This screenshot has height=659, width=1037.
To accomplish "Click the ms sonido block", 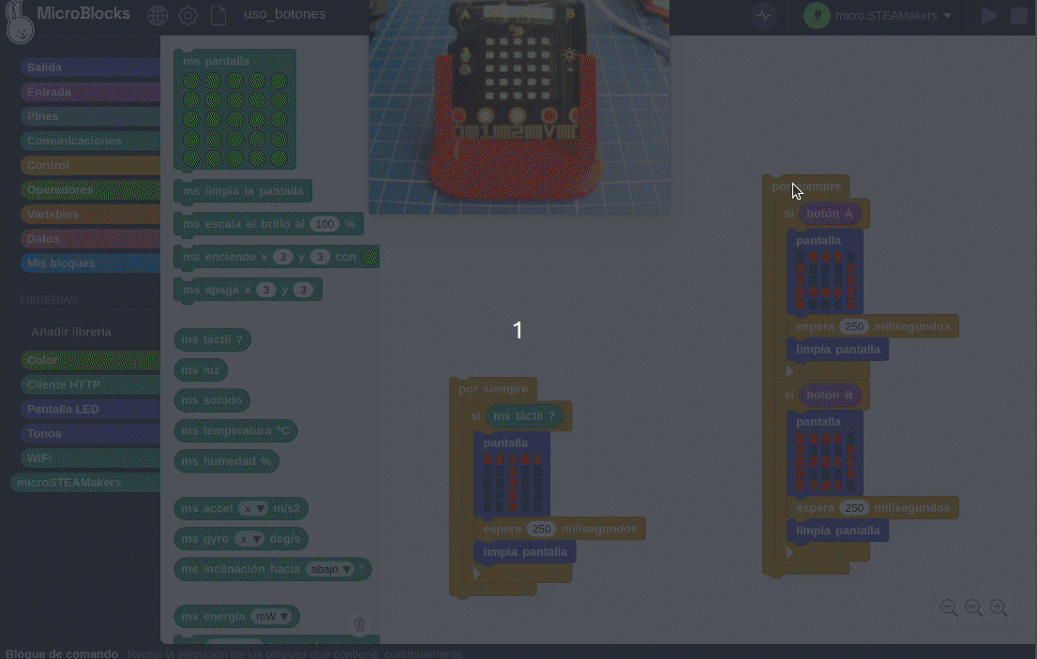I will click(212, 400).
